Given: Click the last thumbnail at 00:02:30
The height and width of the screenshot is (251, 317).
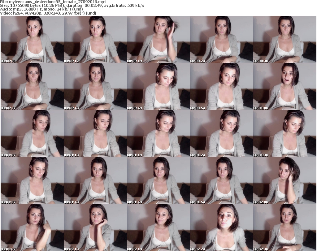Looking at the screenshot, I should (x=284, y=227).
